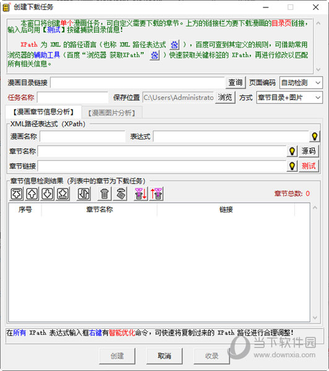Click the move chapter down icon
Image resolution: width=329 pixels, height=371 pixels.
48,194
